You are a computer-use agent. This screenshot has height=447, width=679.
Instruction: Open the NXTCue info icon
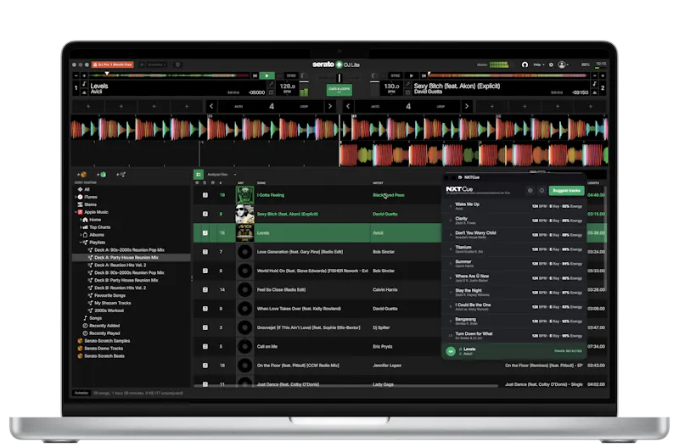(542, 190)
